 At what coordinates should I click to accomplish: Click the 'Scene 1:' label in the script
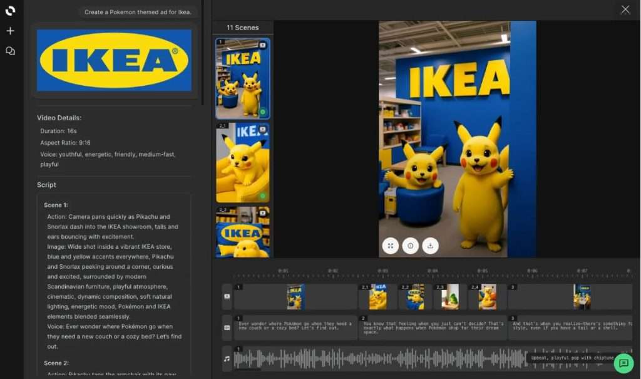click(56, 205)
